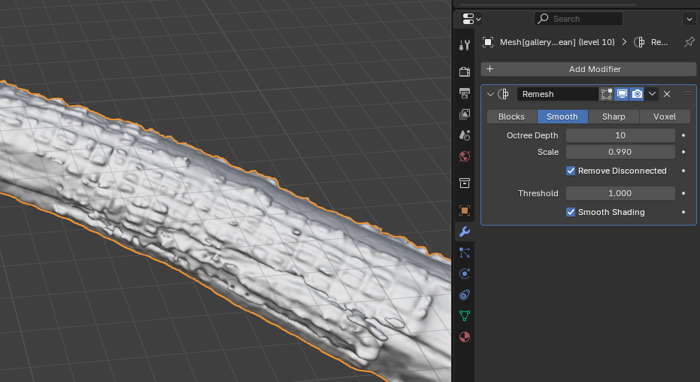This screenshot has height=382, width=700.
Task: Click the Add Modifier button
Action: coord(589,69)
